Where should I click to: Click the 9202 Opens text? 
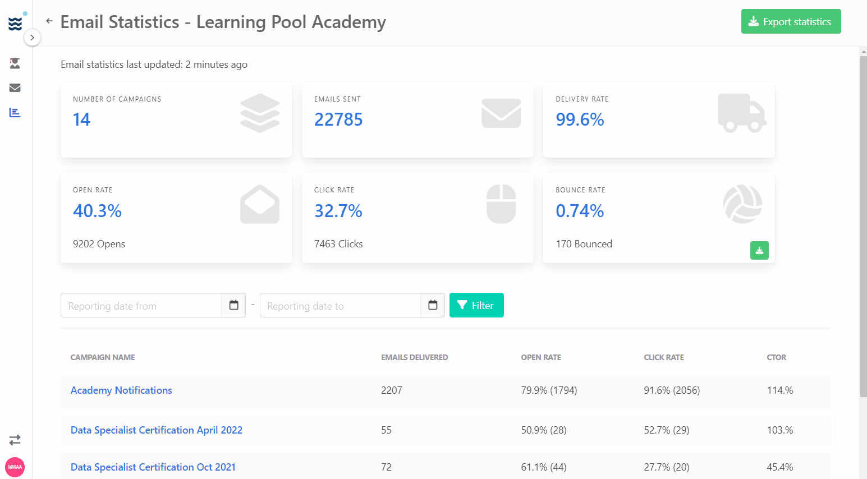tap(99, 244)
